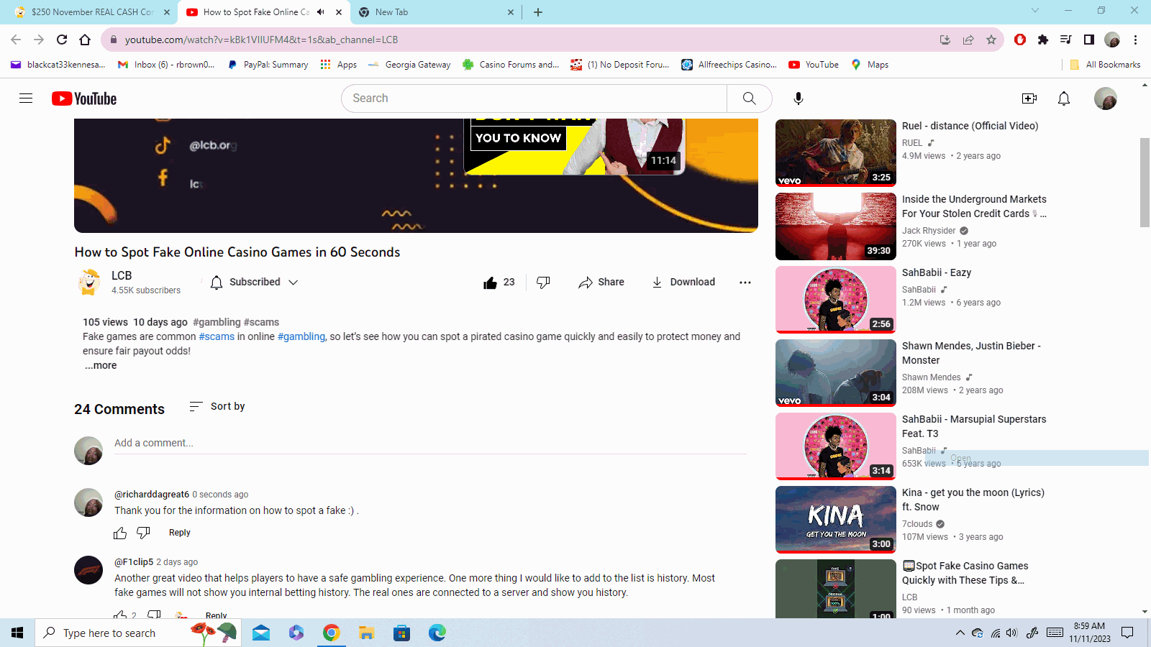Go back with browser back arrow
1151x647 pixels.
click(16, 40)
